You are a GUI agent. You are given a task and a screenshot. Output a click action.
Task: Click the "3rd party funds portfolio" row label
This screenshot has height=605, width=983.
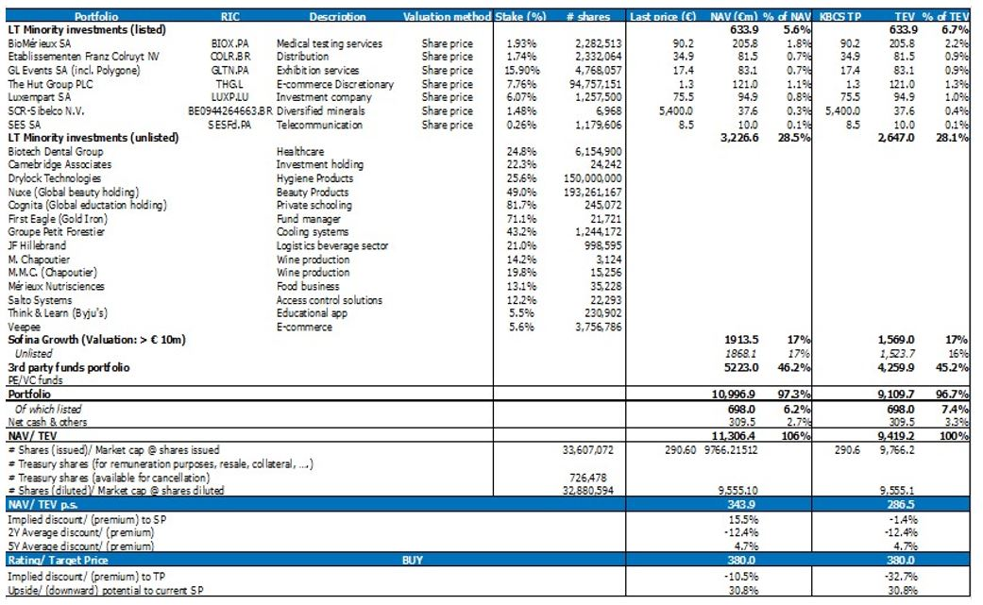tap(69, 368)
